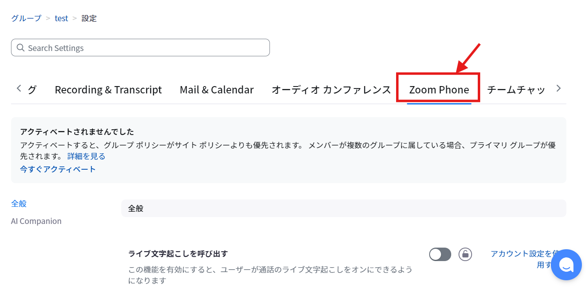
Task: Select AI Companion in the left sidebar
Action: (x=36, y=221)
